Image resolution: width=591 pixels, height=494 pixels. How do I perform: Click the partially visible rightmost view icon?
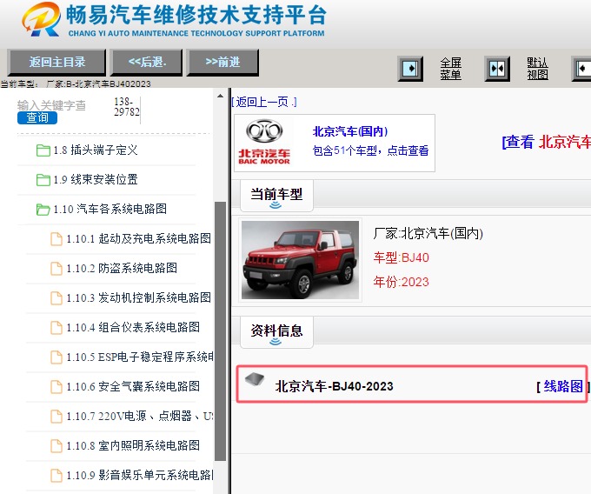pos(581,69)
